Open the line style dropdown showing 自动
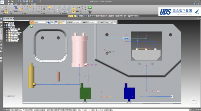The image size is (201, 111). (x=41, y=22)
